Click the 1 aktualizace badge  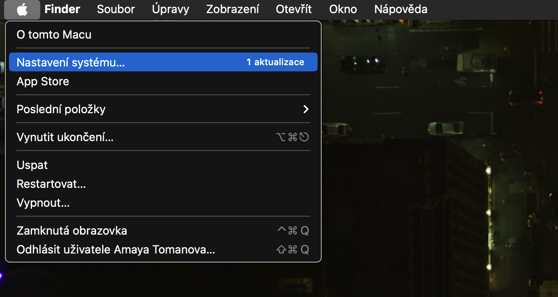point(275,62)
